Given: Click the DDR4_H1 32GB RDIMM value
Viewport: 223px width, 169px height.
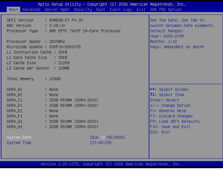Looking at the screenshot, I should tap(74, 127).
